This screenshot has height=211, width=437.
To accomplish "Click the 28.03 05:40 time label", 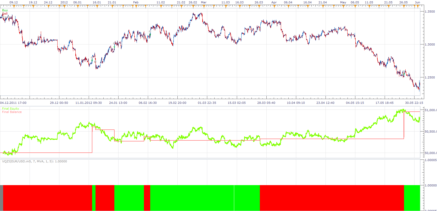I will pos(266,103).
